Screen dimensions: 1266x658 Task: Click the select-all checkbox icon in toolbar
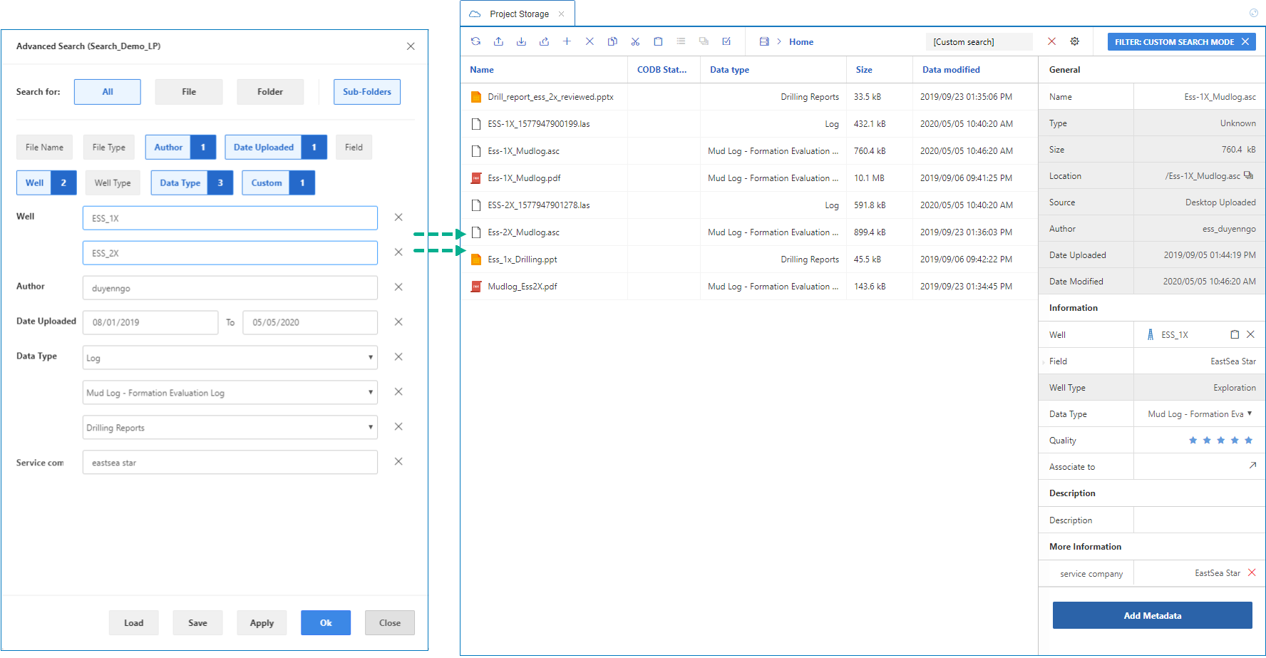coord(726,41)
